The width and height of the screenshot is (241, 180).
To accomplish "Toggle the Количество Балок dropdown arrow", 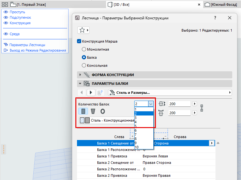I will coord(151,104).
